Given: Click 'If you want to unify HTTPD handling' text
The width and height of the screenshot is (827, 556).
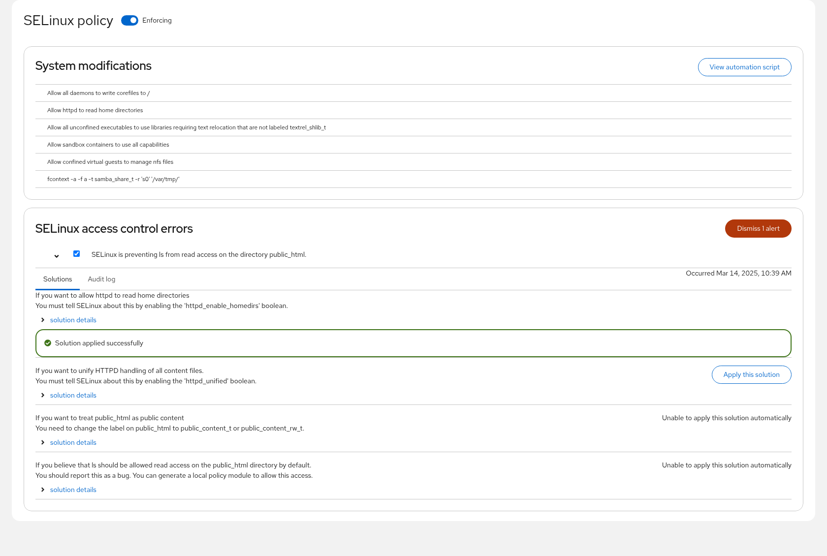Looking at the screenshot, I should pos(120,371).
